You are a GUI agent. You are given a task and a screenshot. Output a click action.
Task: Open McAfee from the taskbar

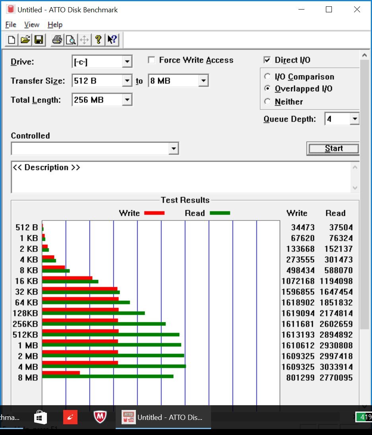pyautogui.click(x=100, y=417)
